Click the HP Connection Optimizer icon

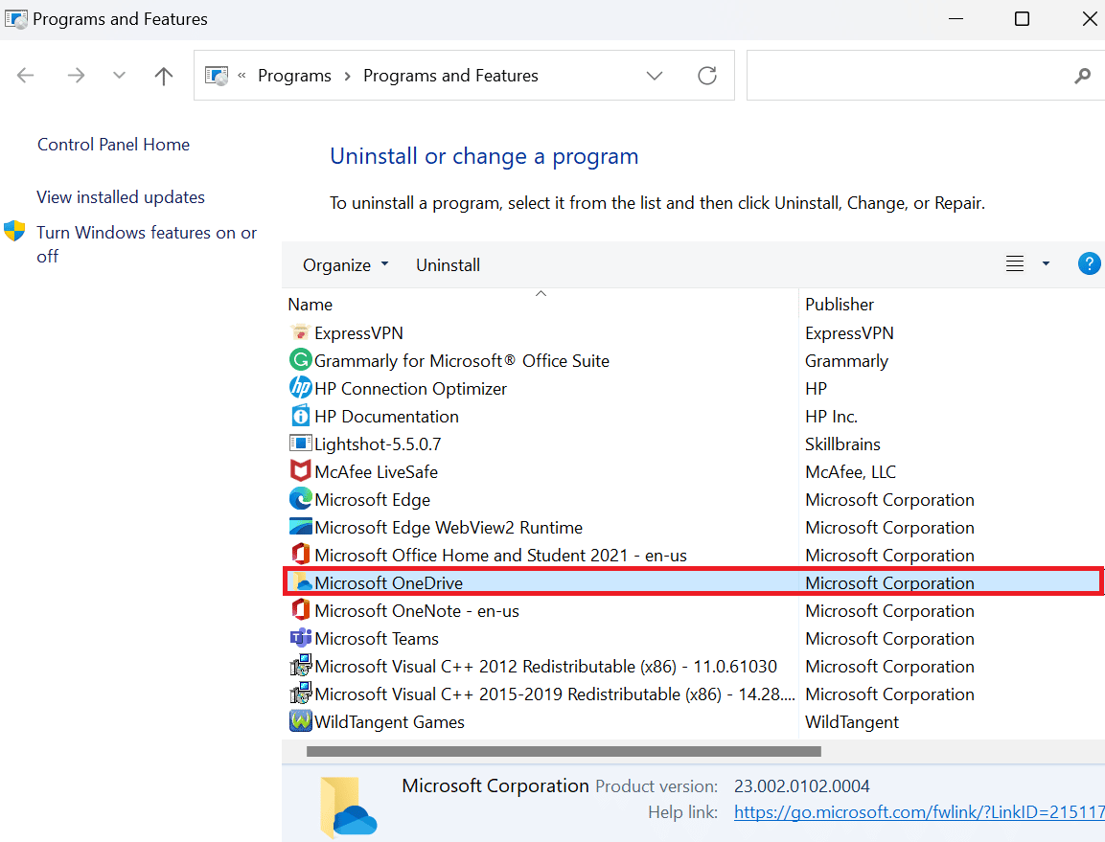pyautogui.click(x=300, y=388)
